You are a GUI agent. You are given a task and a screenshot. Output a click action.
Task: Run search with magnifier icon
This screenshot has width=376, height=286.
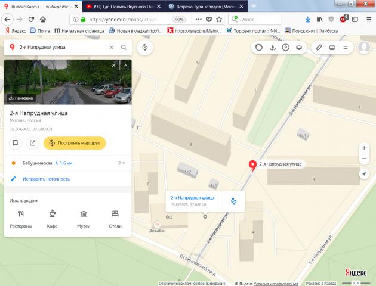coord(124,48)
